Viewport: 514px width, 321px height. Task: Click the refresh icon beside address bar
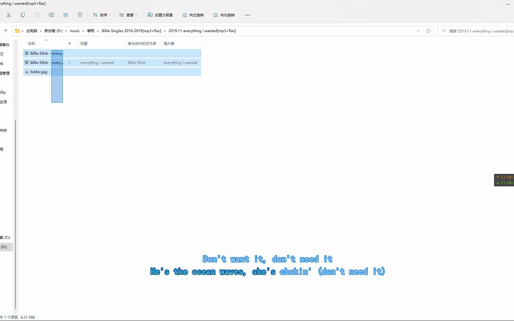(x=428, y=31)
